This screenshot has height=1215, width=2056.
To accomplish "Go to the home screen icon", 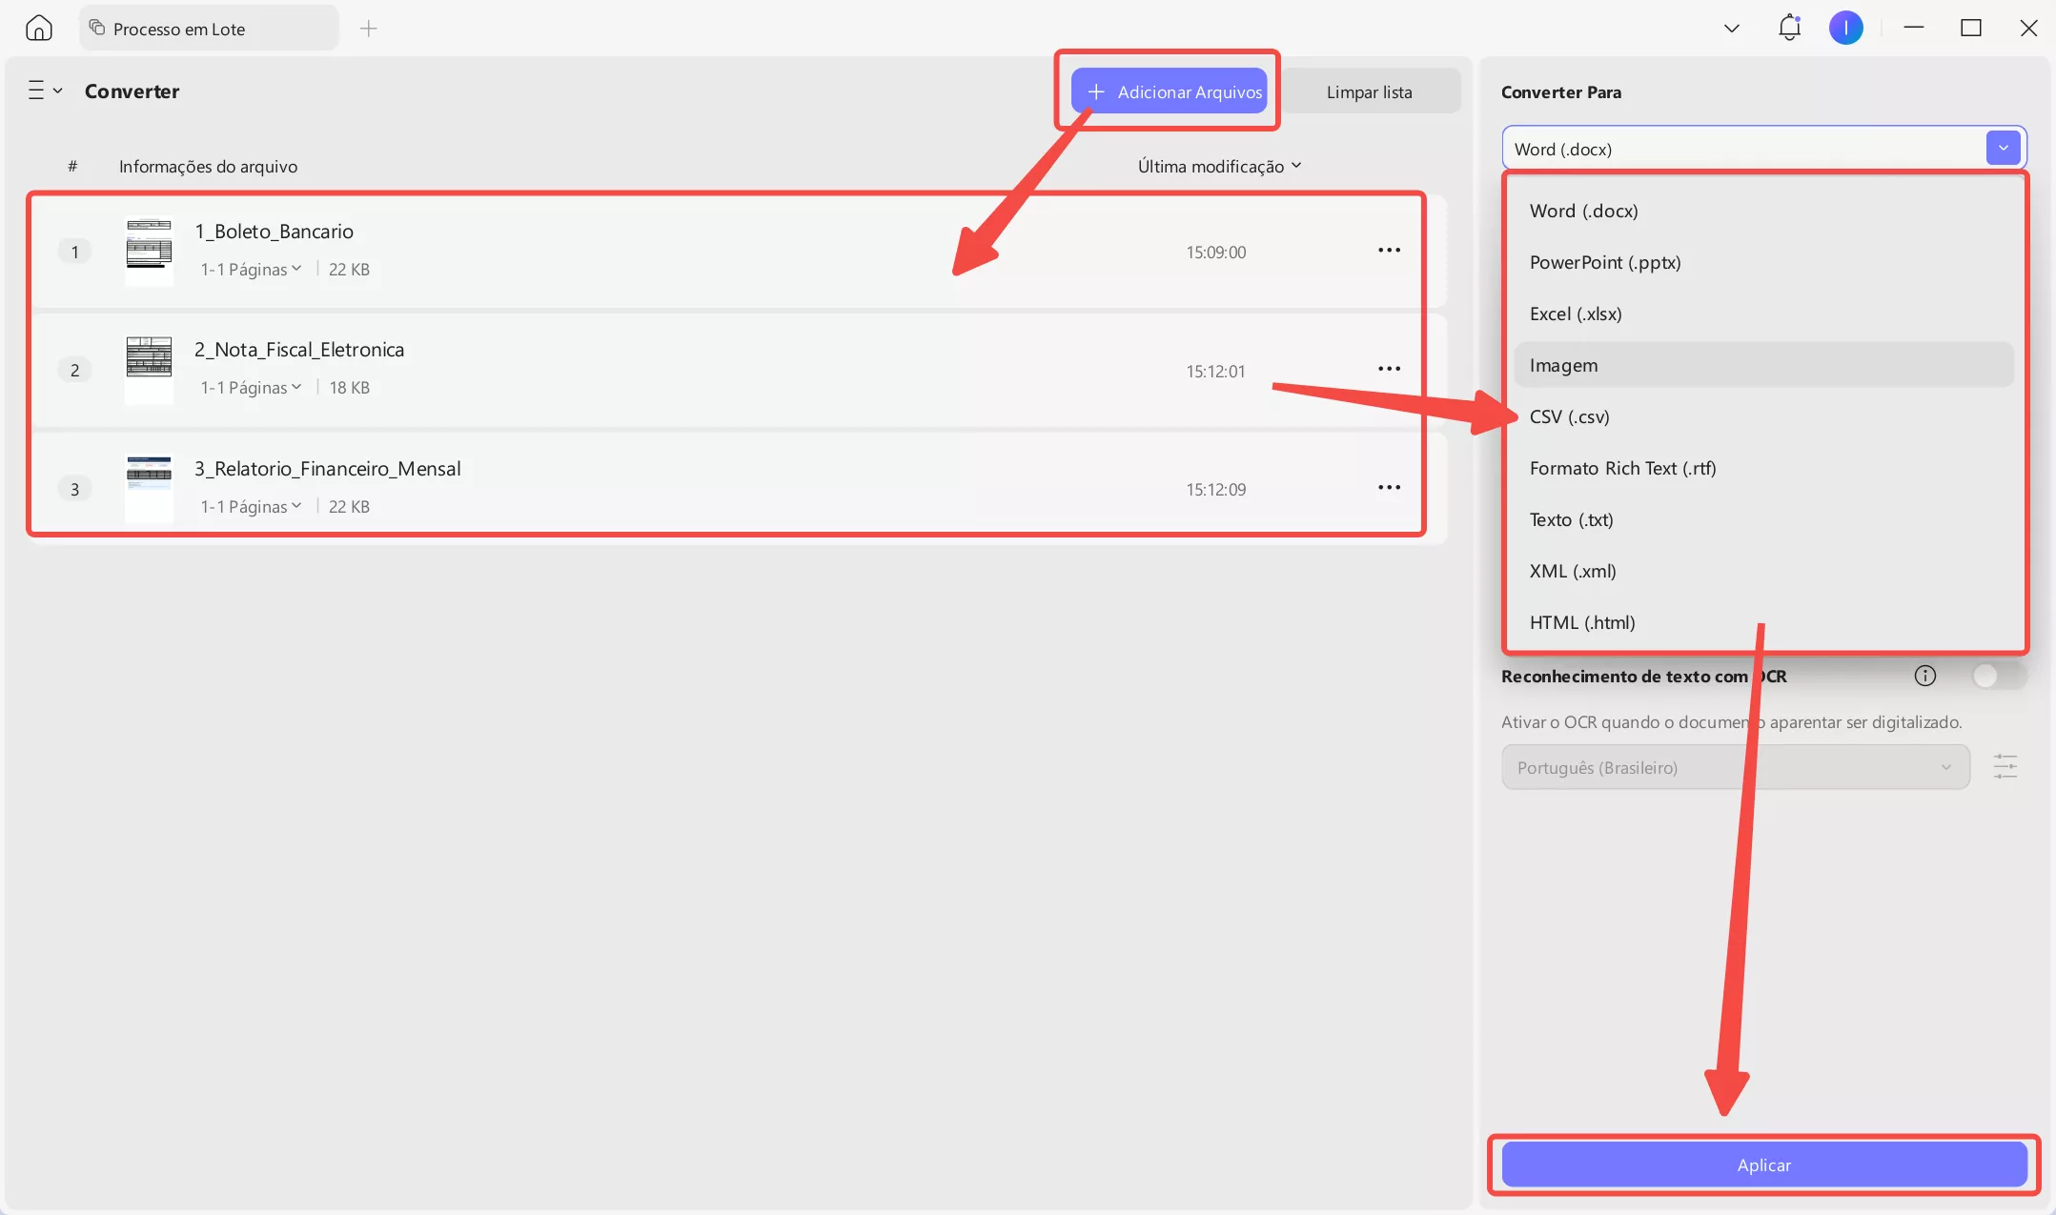I will tap(38, 29).
